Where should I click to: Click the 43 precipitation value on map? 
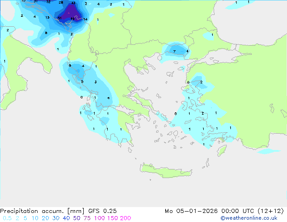coord(73,3)
